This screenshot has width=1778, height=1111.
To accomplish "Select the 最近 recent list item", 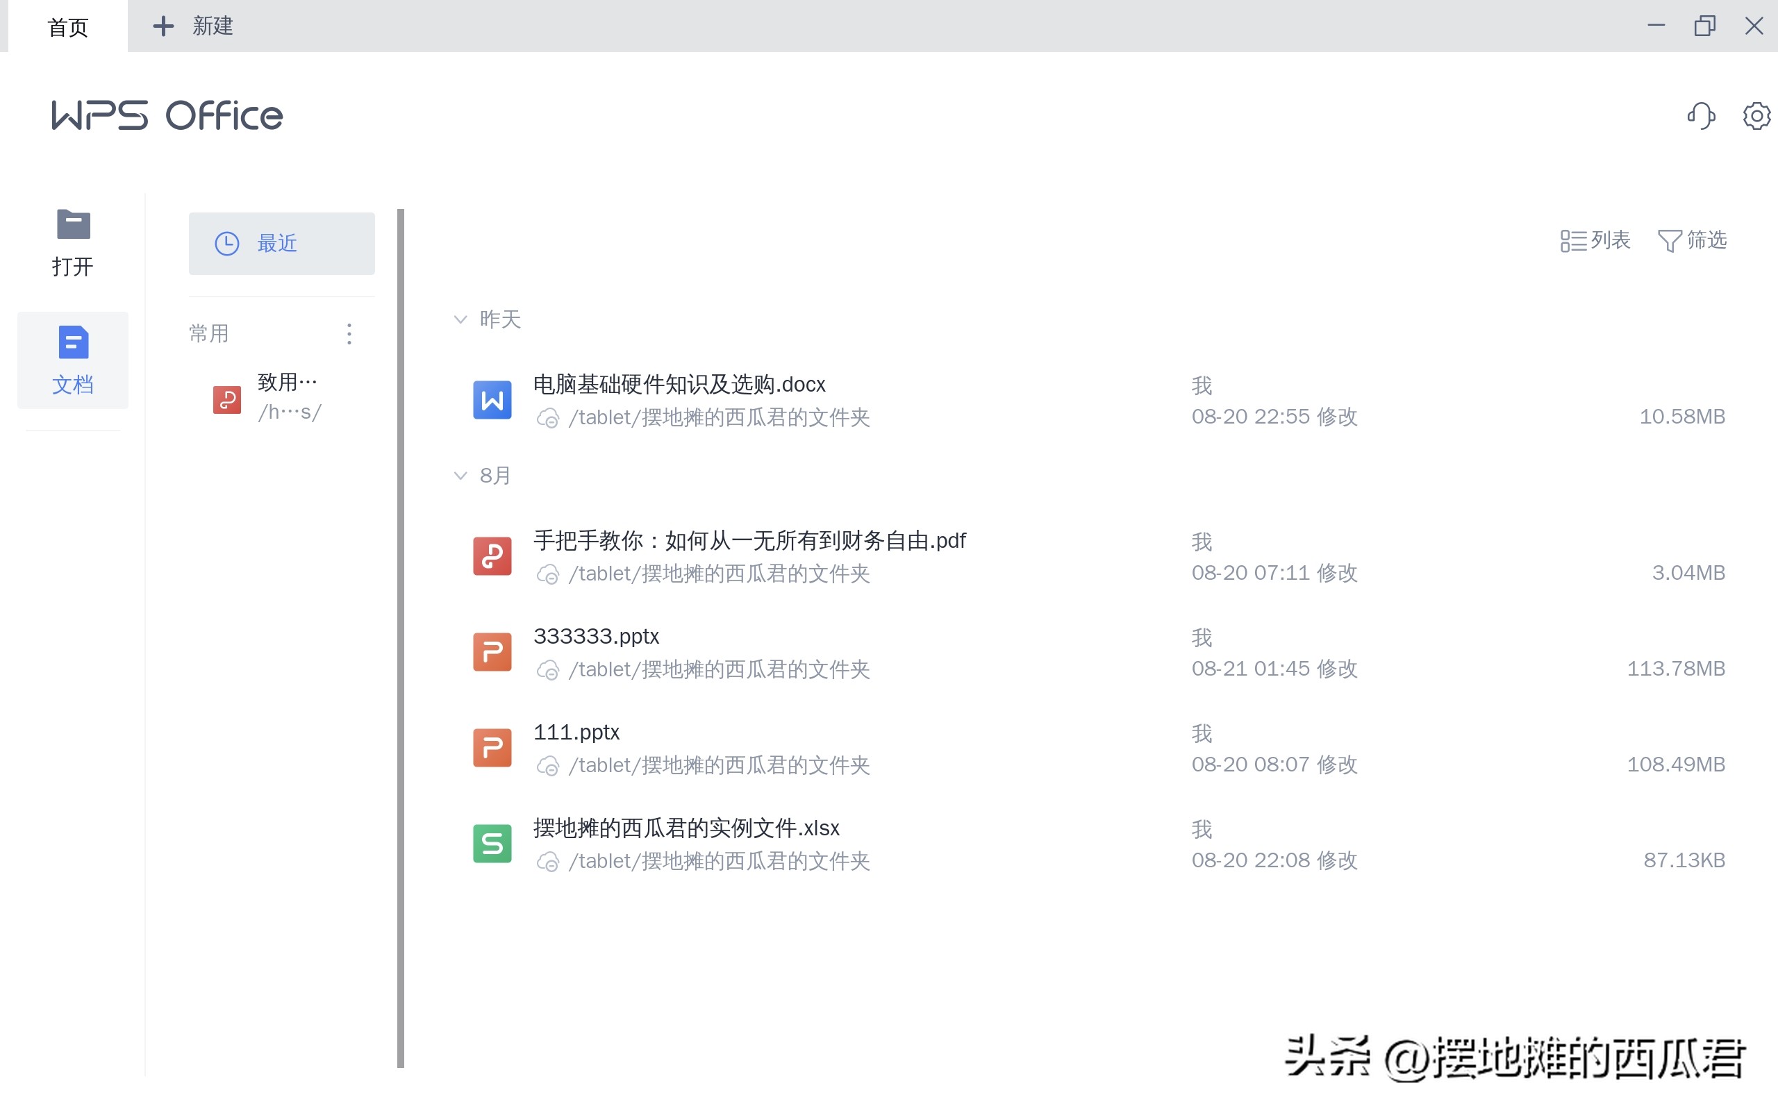I will click(281, 243).
